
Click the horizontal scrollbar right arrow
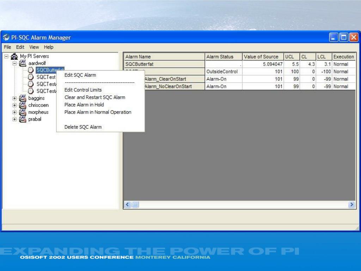pyautogui.click(x=351, y=205)
